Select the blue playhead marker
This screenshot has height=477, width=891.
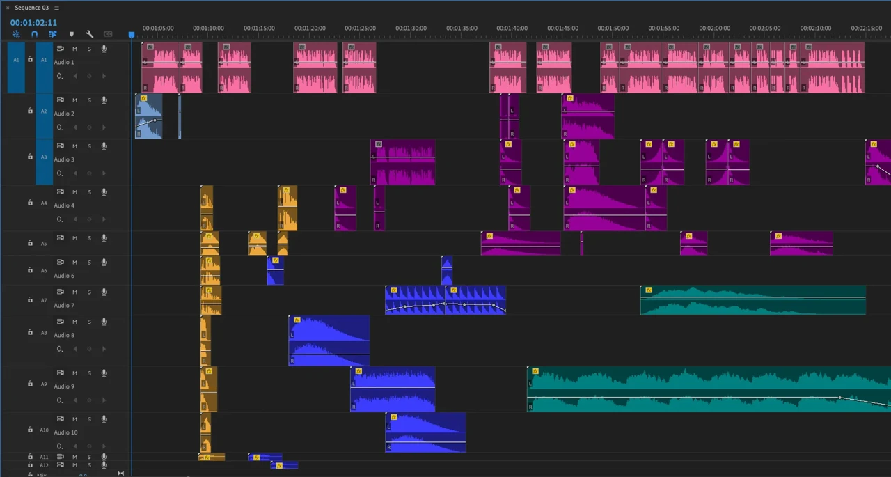click(131, 35)
